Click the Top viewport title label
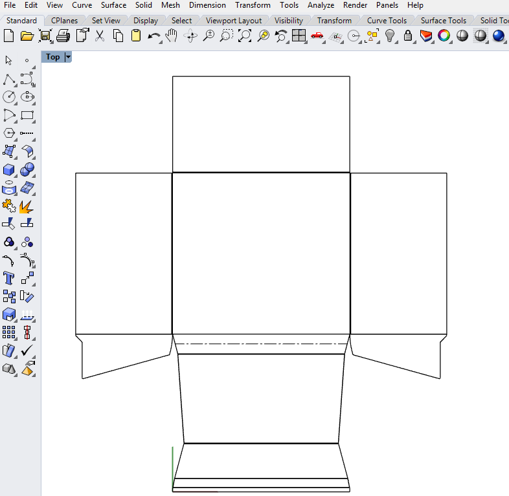 (53, 57)
